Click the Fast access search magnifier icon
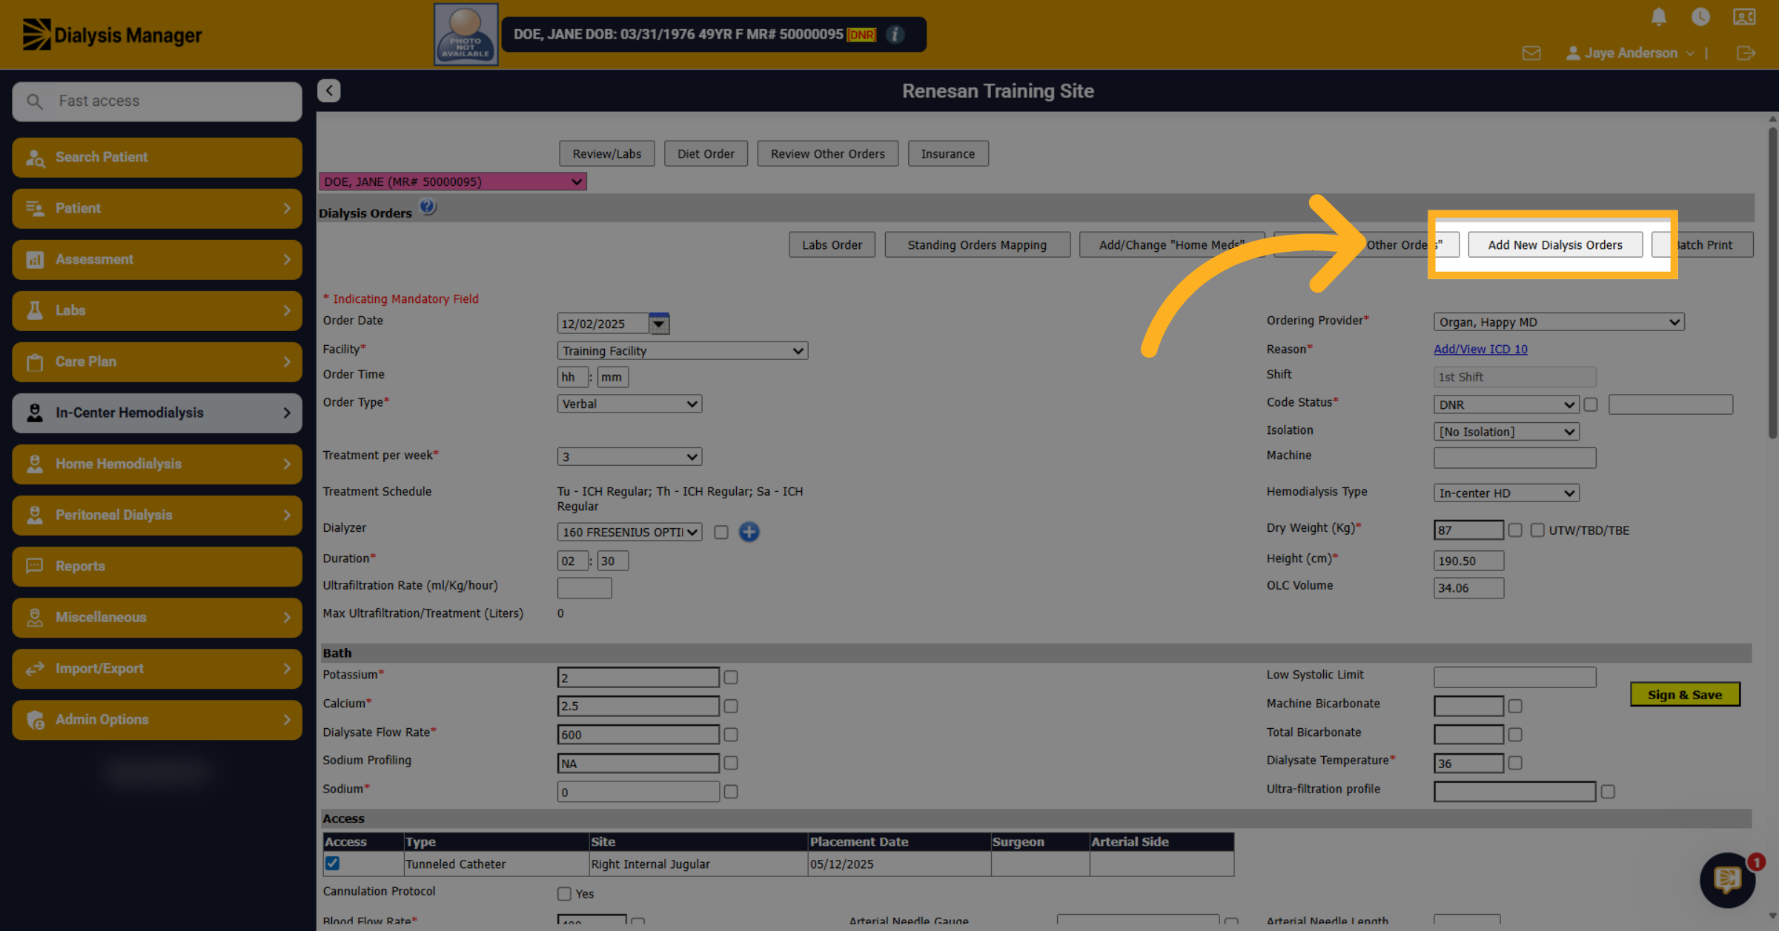This screenshot has width=1779, height=931. point(35,101)
